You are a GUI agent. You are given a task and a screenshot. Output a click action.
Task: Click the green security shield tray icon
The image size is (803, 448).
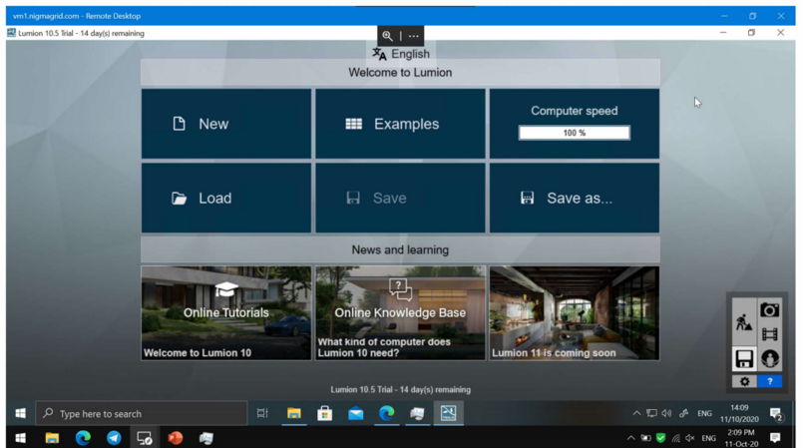click(660, 438)
